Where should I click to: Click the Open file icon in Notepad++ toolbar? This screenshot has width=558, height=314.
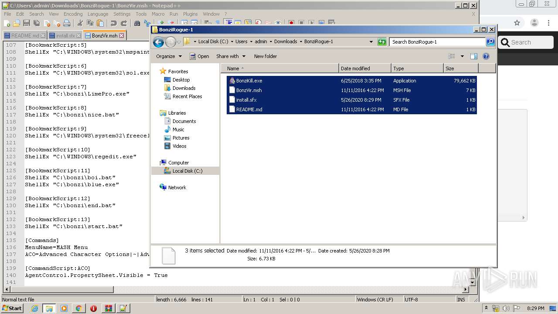click(x=17, y=23)
